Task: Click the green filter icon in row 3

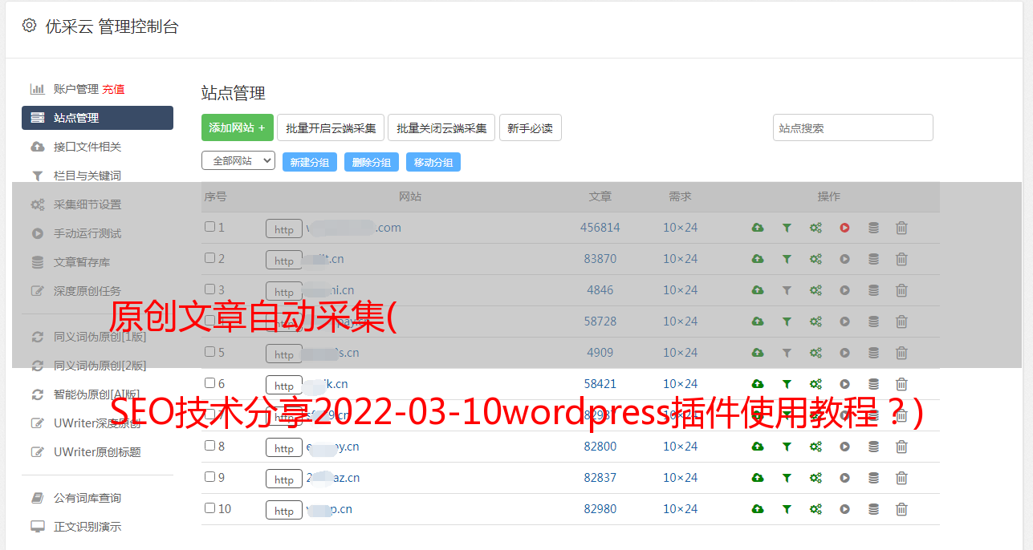Action: (787, 290)
